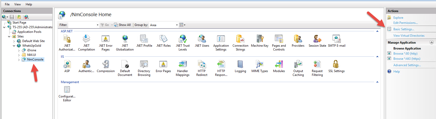Open the File menu
Viewport: 436px width, 119px height.
7,4
